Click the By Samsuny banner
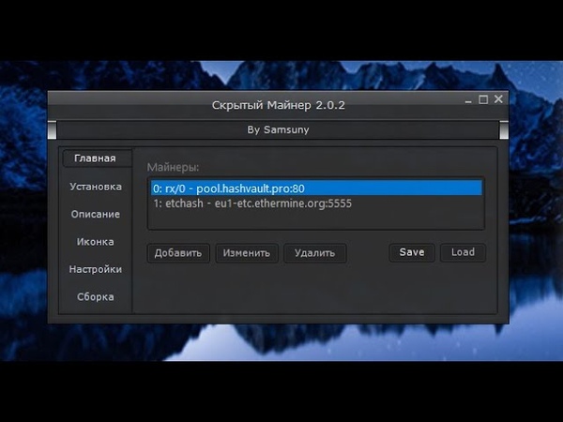563x422 pixels. 279,130
